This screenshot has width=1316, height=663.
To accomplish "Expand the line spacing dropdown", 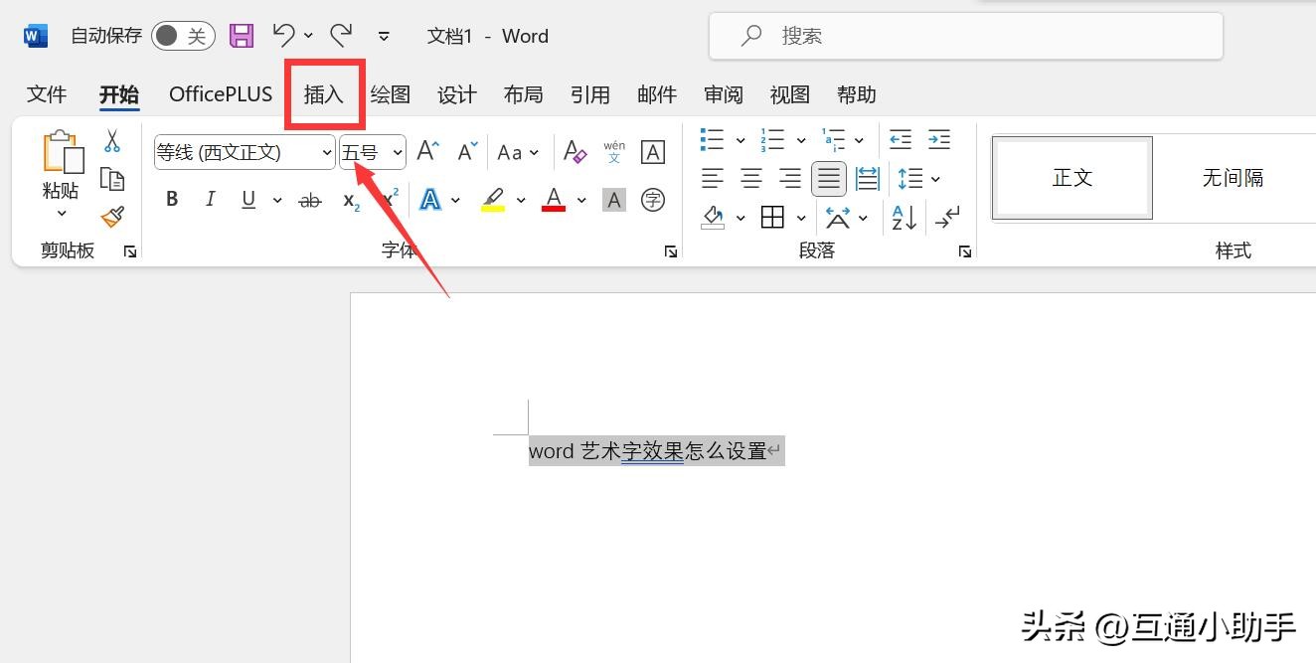I will 935,179.
